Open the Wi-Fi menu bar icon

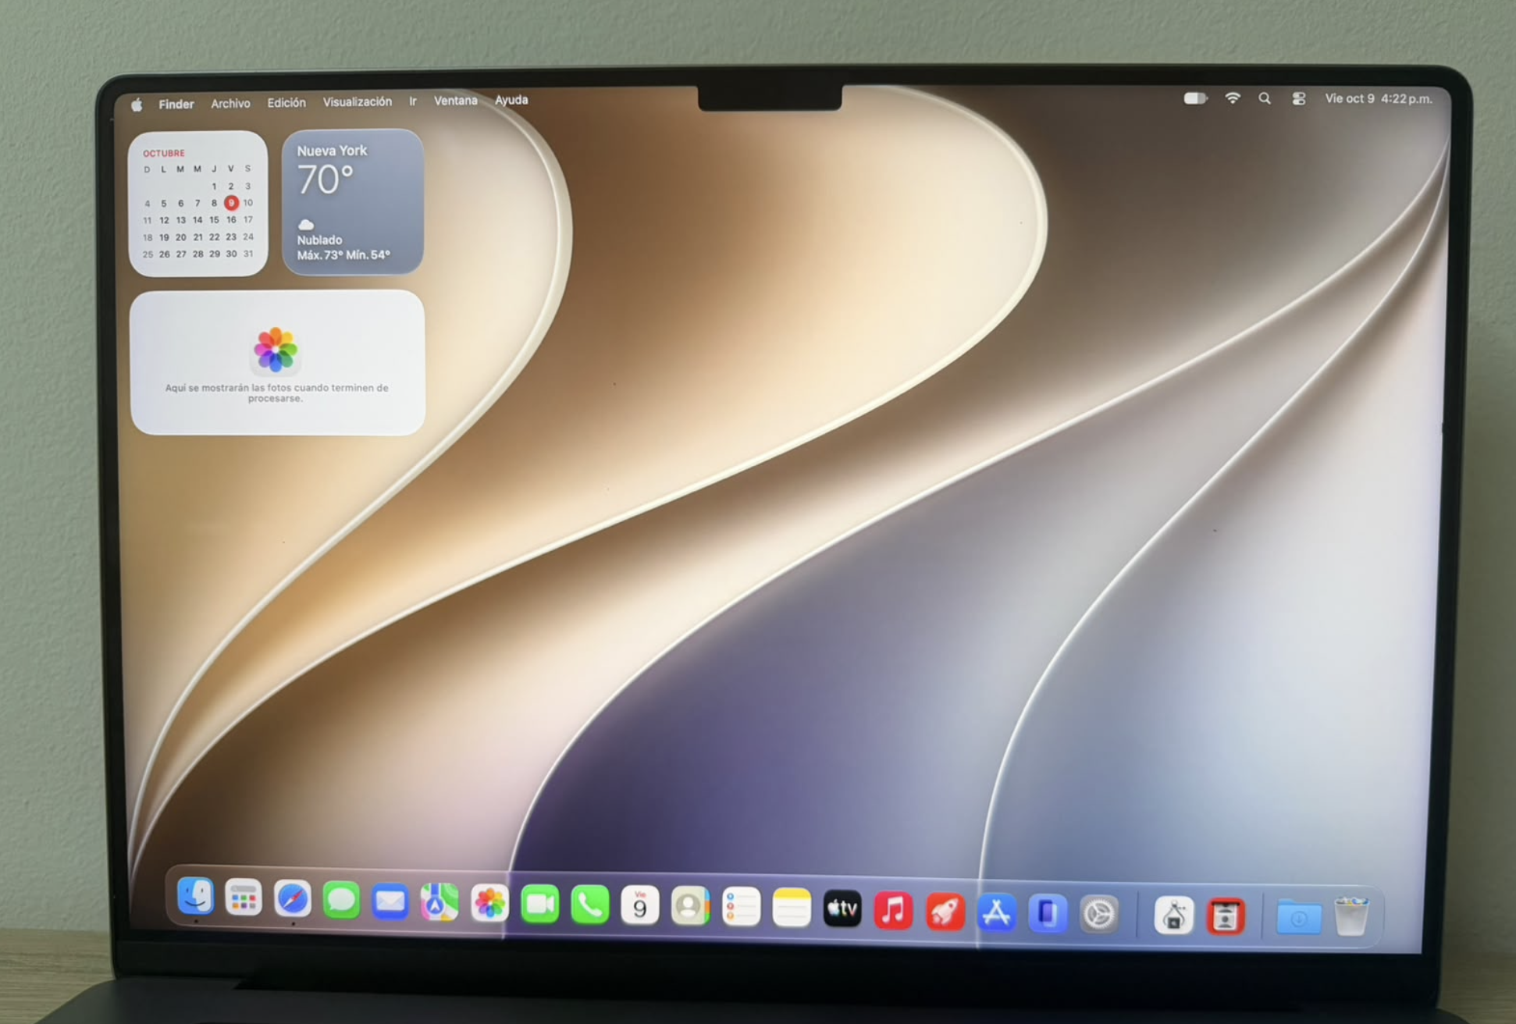tap(1233, 98)
